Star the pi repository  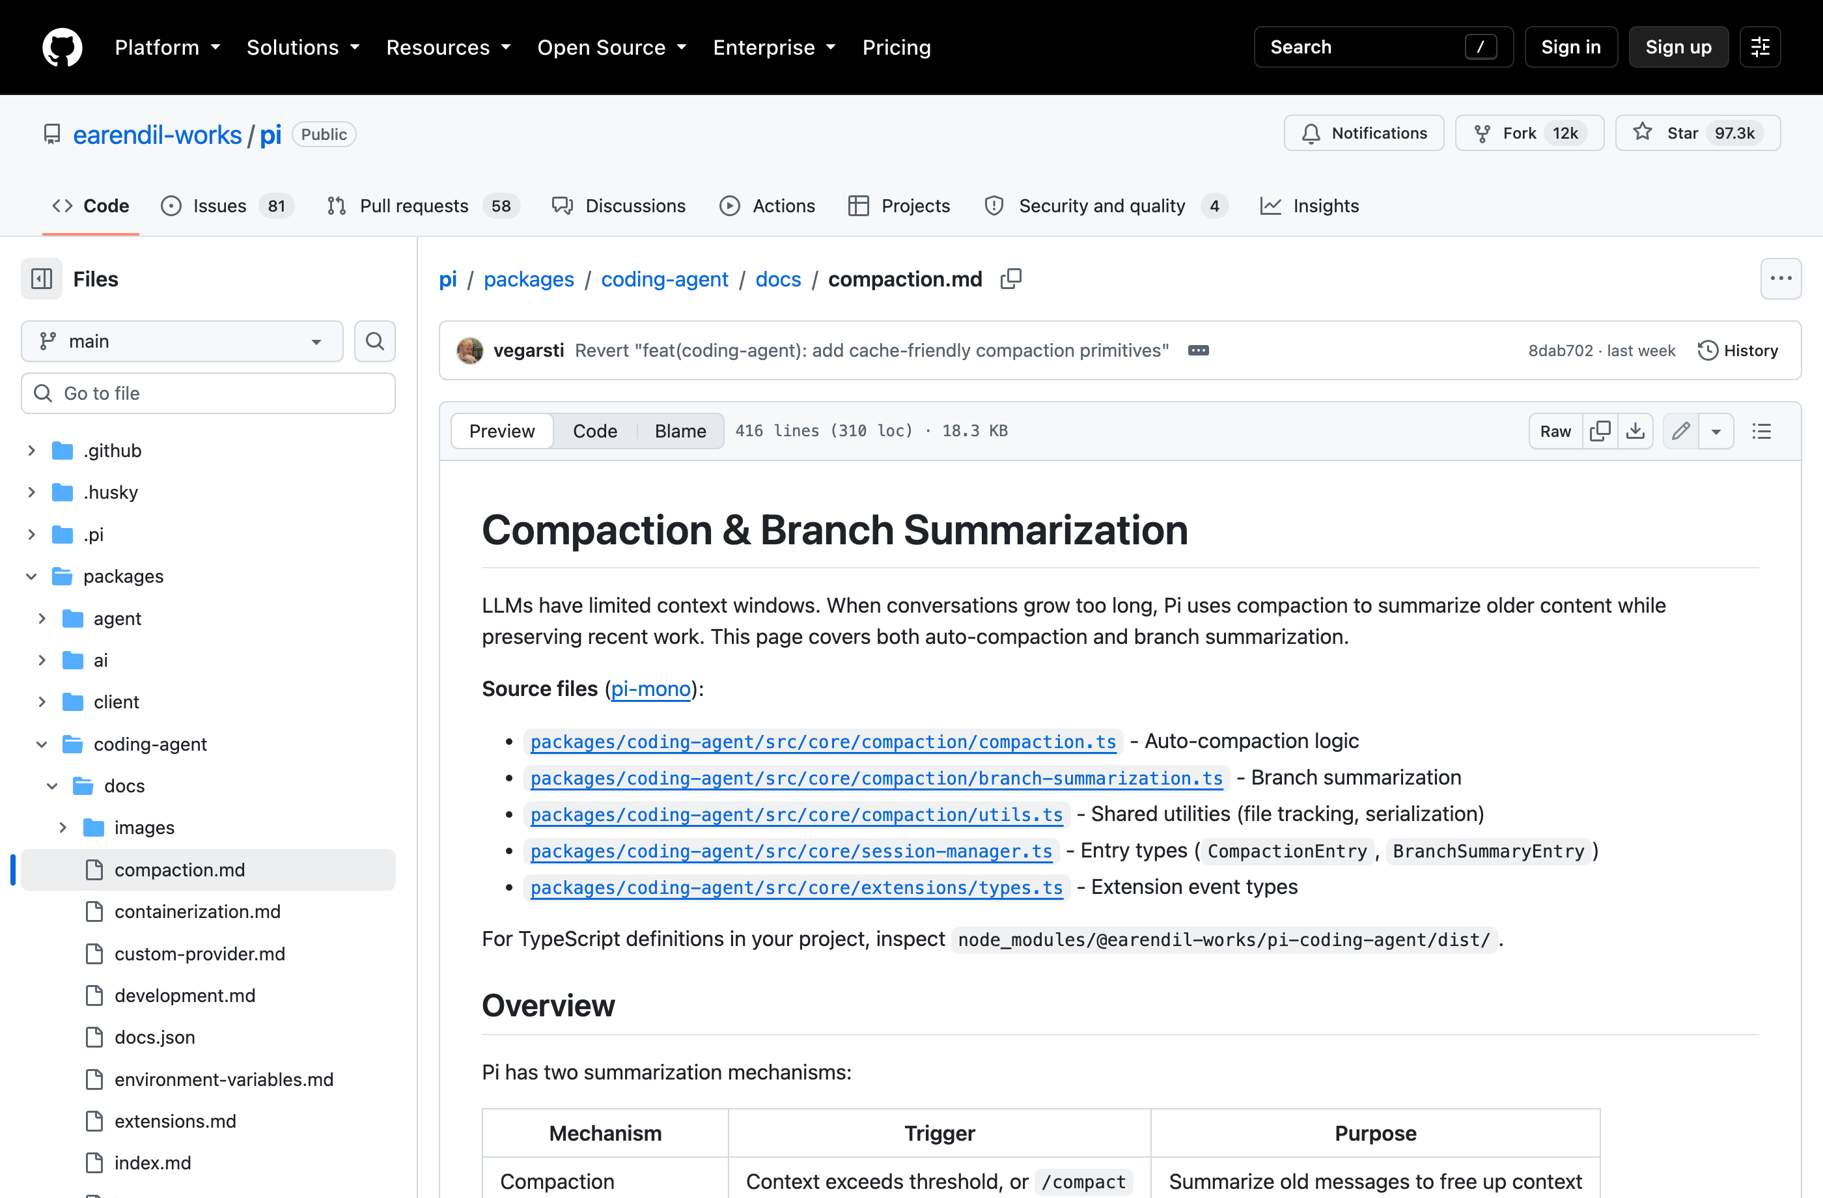[1697, 133]
